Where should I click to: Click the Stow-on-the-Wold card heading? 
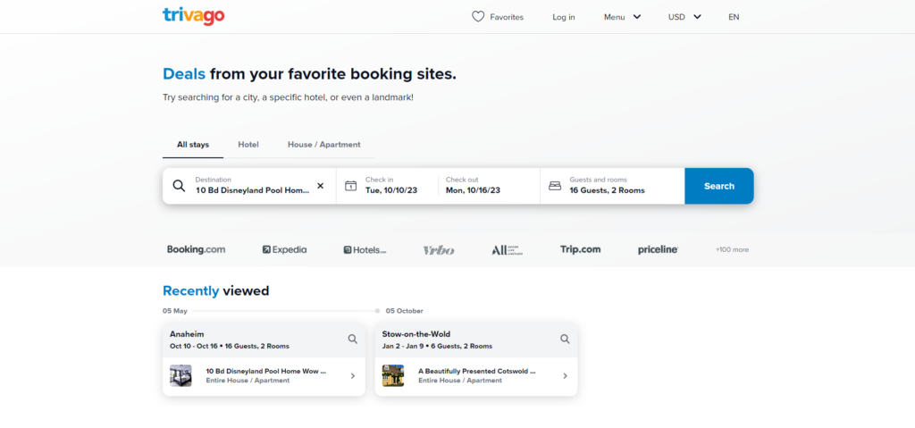pyautogui.click(x=416, y=334)
